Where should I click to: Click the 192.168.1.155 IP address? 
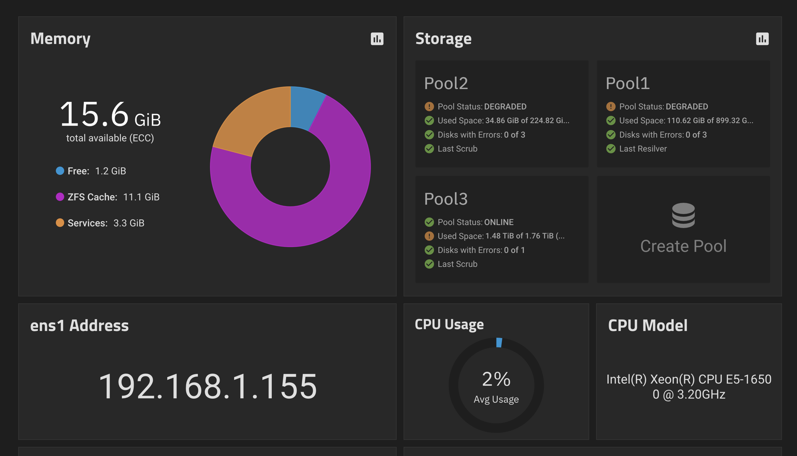click(x=208, y=386)
